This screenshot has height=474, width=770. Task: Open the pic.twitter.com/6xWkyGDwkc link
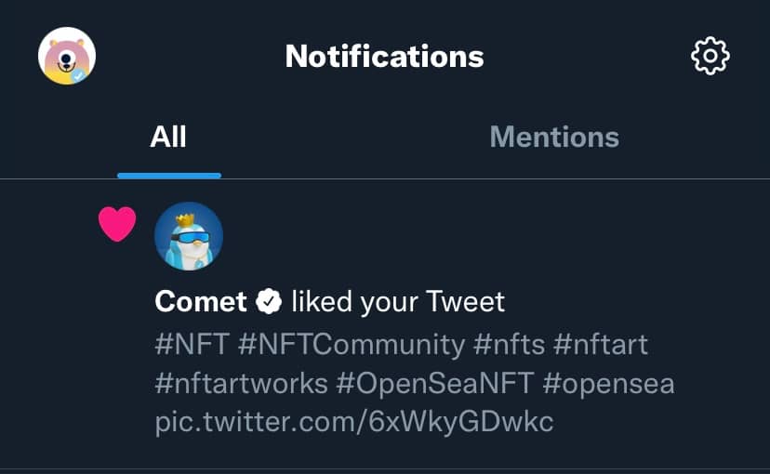tap(354, 422)
